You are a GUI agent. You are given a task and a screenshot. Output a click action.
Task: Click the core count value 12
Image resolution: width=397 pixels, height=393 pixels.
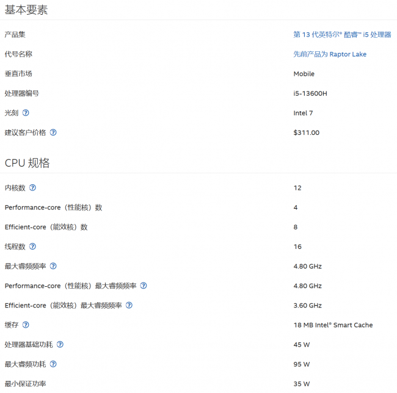(x=297, y=188)
